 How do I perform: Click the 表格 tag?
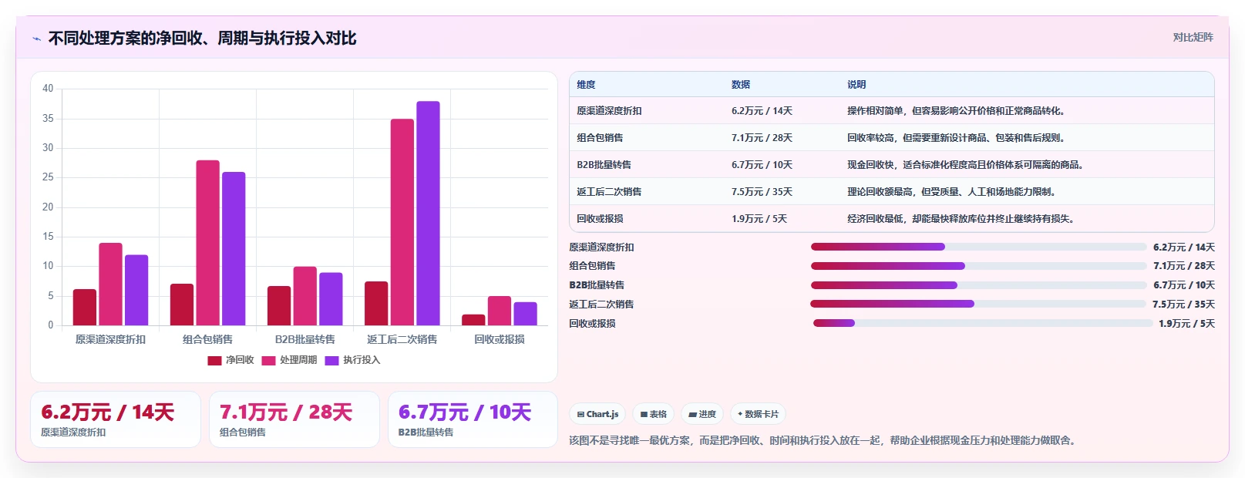tap(653, 414)
